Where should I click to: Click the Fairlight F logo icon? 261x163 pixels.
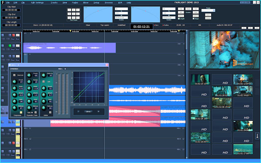click(x=2, y=2)
